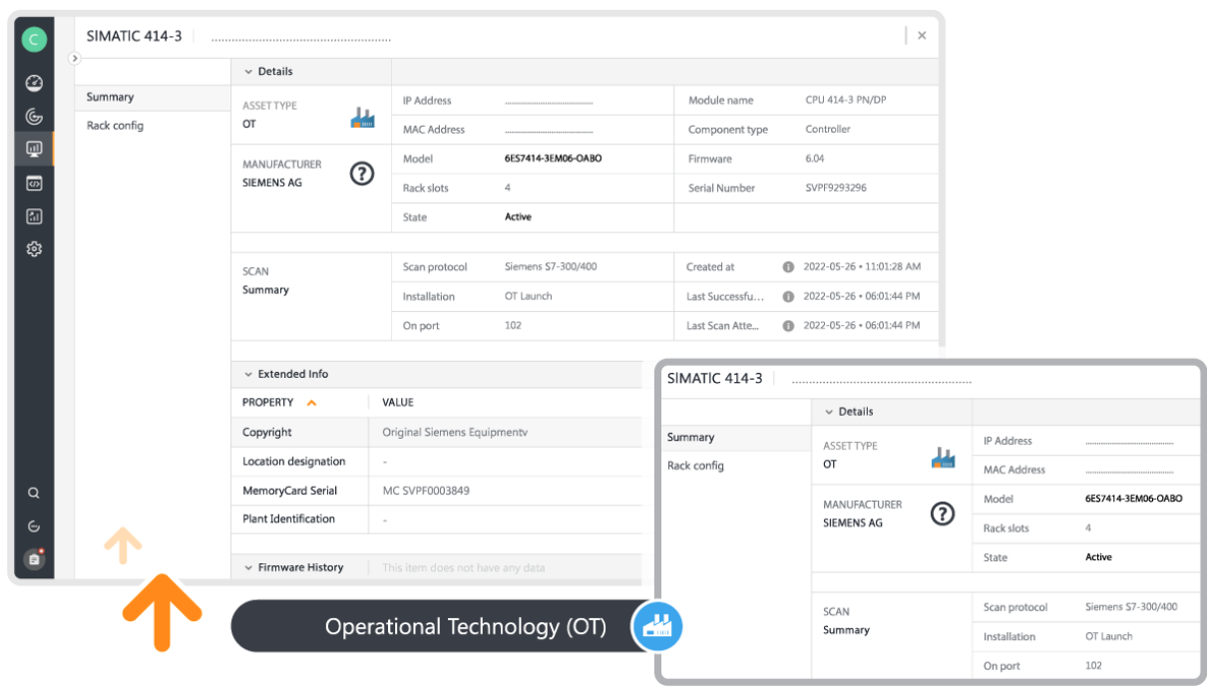Click the SIMATIC 414-3 title in main window

pos(135,36)
